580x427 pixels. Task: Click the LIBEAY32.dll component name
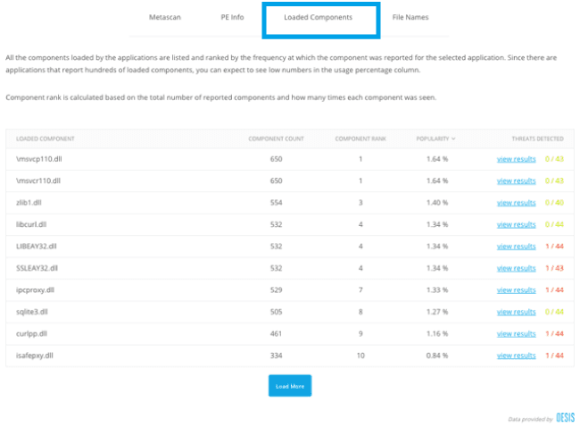tap(37, 247)
